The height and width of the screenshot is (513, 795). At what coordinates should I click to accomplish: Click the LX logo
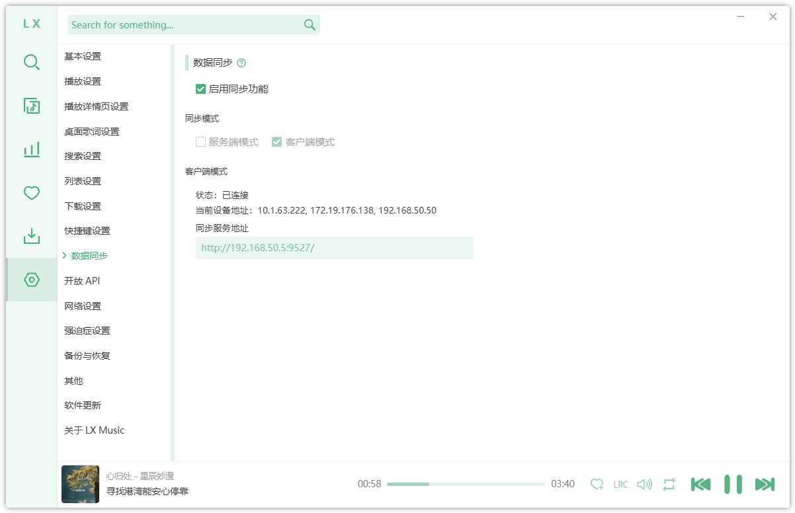32,24
